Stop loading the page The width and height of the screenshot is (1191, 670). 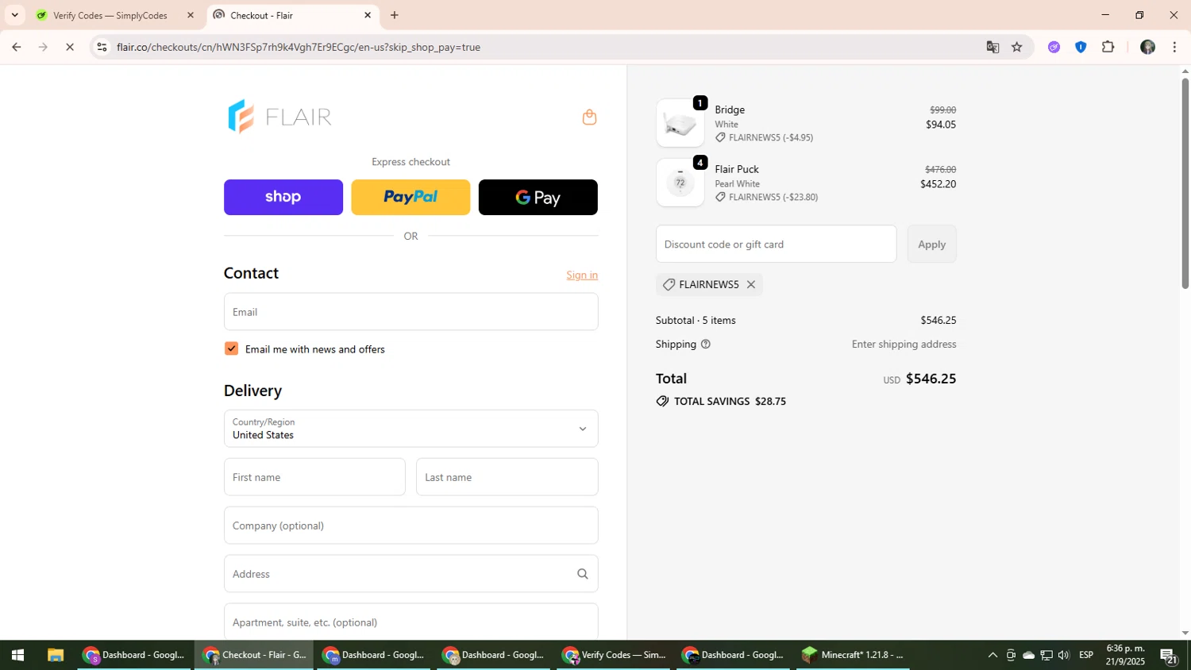70,47
